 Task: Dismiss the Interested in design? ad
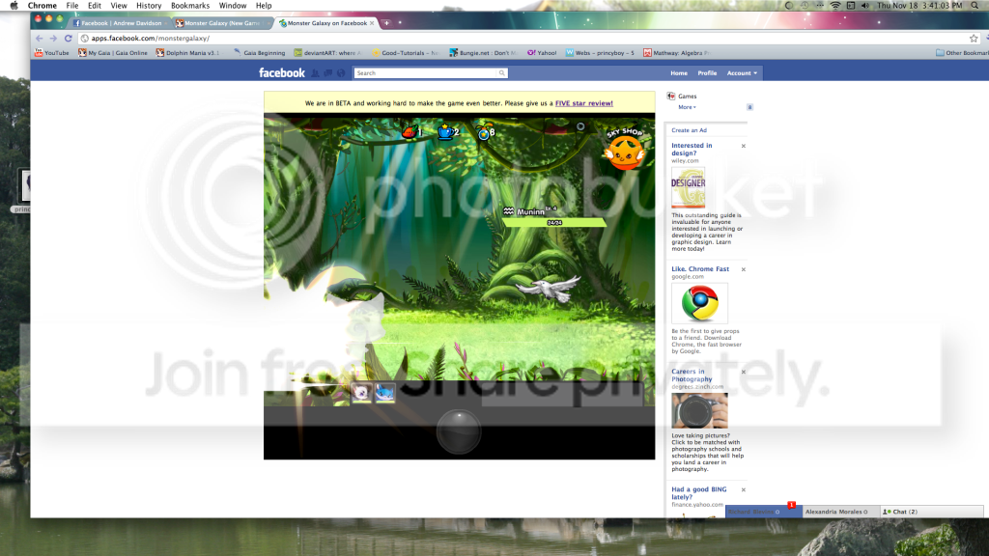743,147
